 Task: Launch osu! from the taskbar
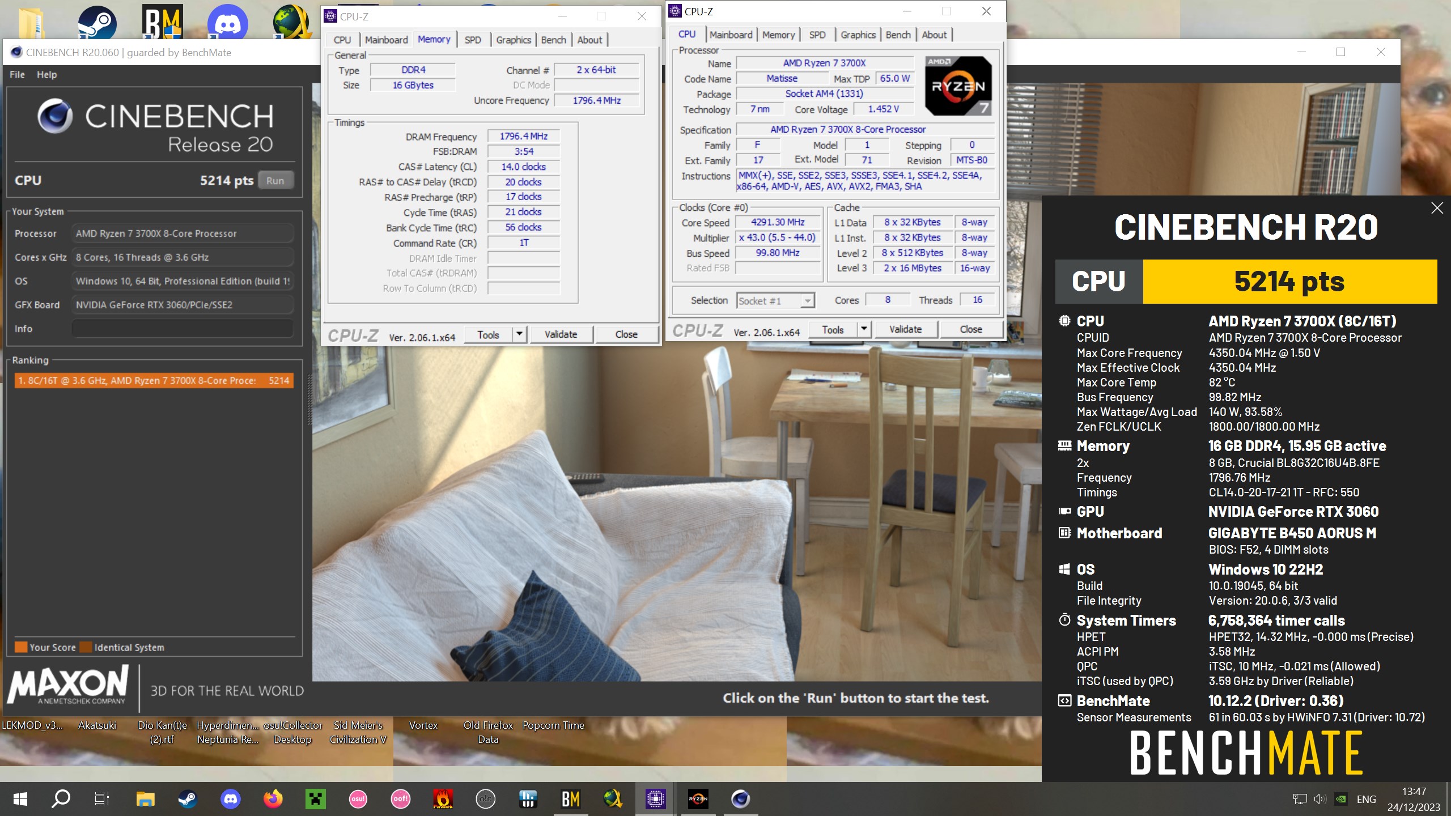point(358,799)
